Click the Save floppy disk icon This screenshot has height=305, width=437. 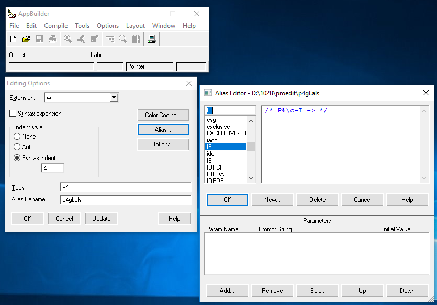[x=39, y=39]
